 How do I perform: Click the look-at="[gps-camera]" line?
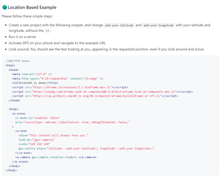37,140
